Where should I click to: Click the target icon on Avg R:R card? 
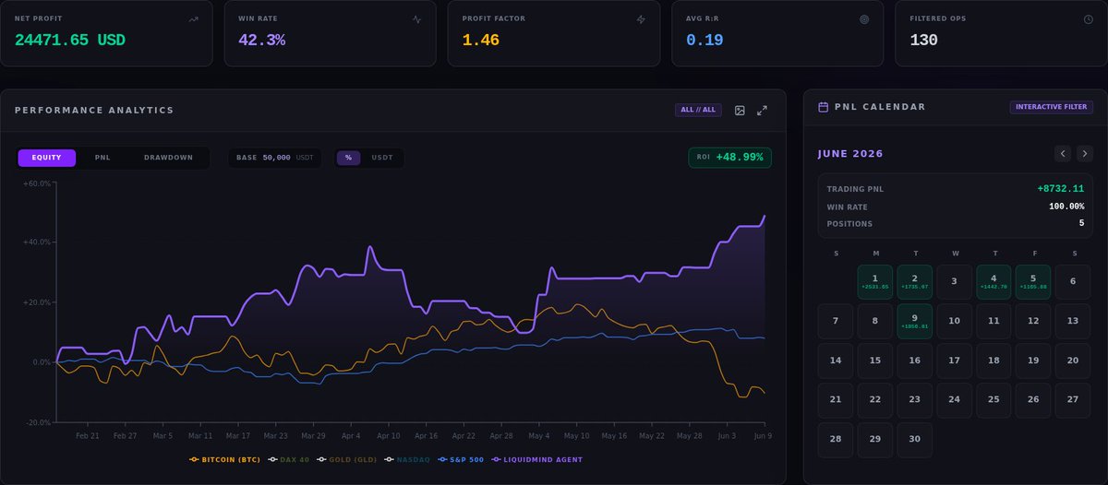coord(864,18)
